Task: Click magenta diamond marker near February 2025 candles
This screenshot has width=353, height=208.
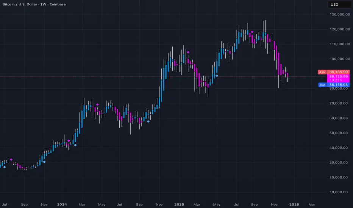Action: tap(188, 53)
